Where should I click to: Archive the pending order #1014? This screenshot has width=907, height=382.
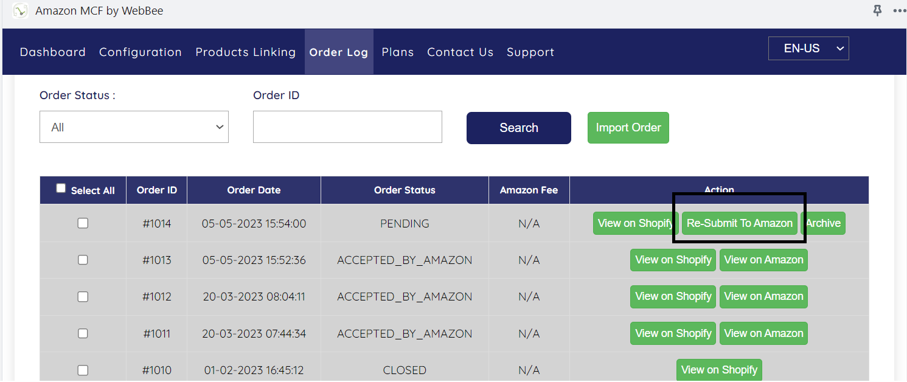tap(824, 223)
